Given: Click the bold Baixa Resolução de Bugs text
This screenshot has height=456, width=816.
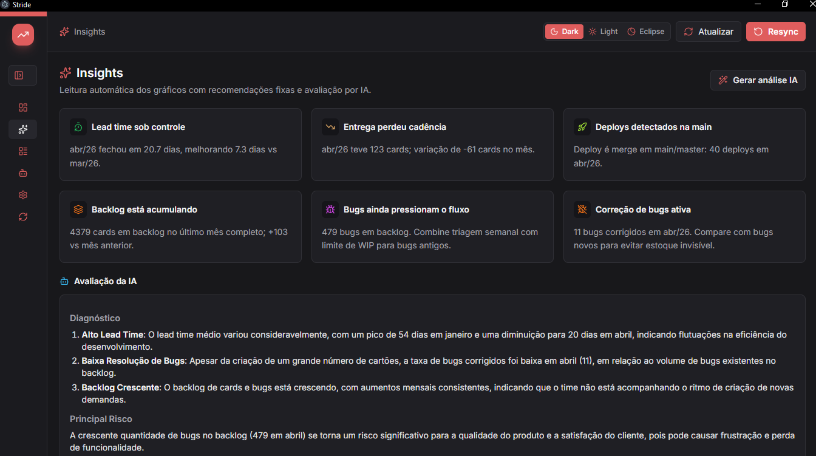Looking at the screenshot, I should click(x=134, y=361).
